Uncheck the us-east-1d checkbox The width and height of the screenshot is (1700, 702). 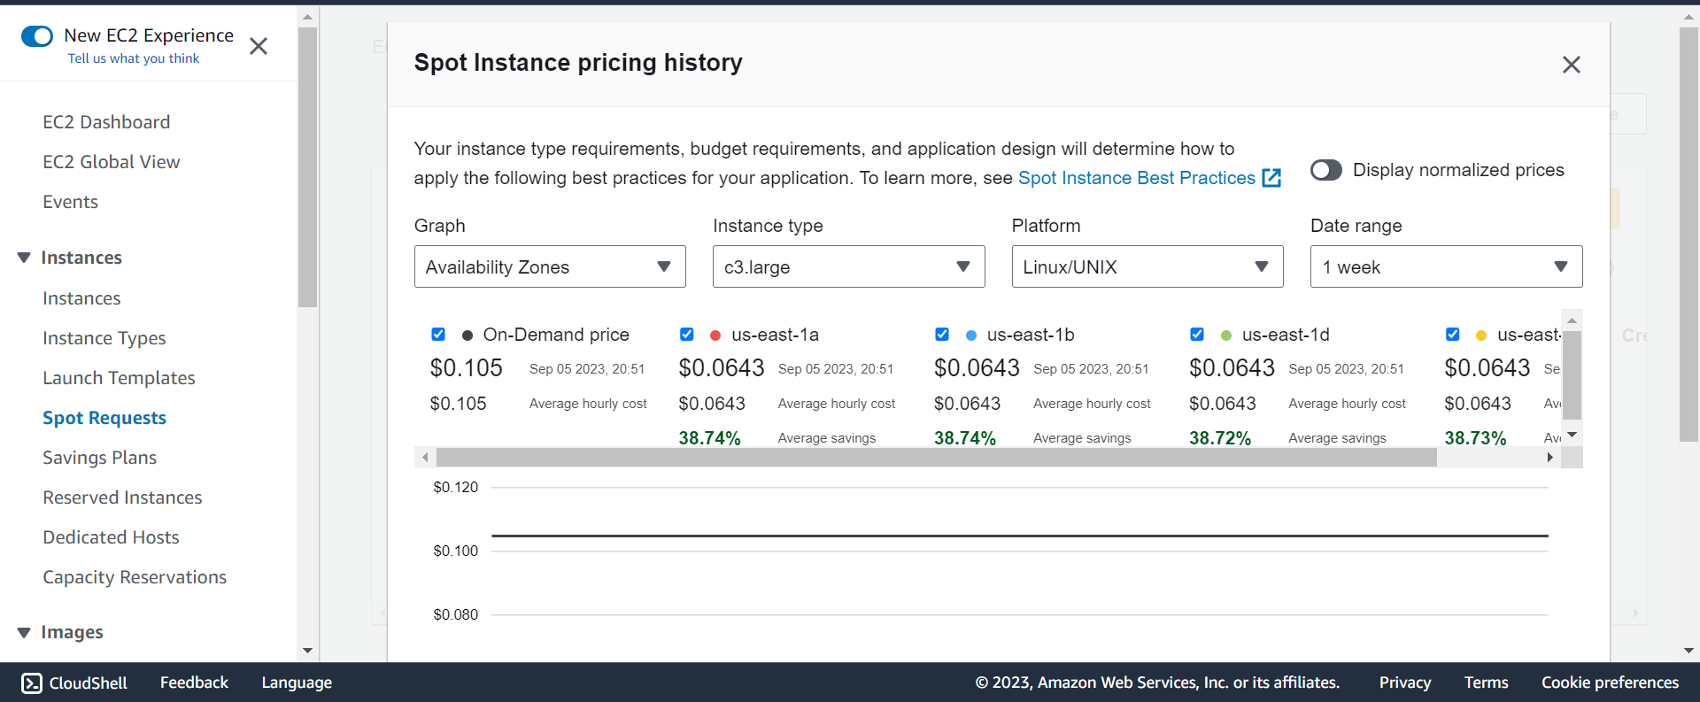pyautogui.click(x=1197, y=334)
